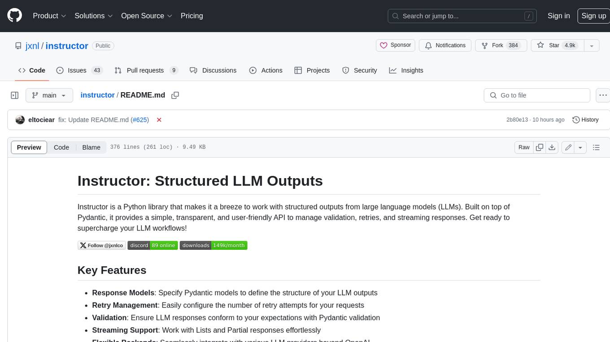
Task: Open the jxnl owner profile link
Action: pos(32,46)
